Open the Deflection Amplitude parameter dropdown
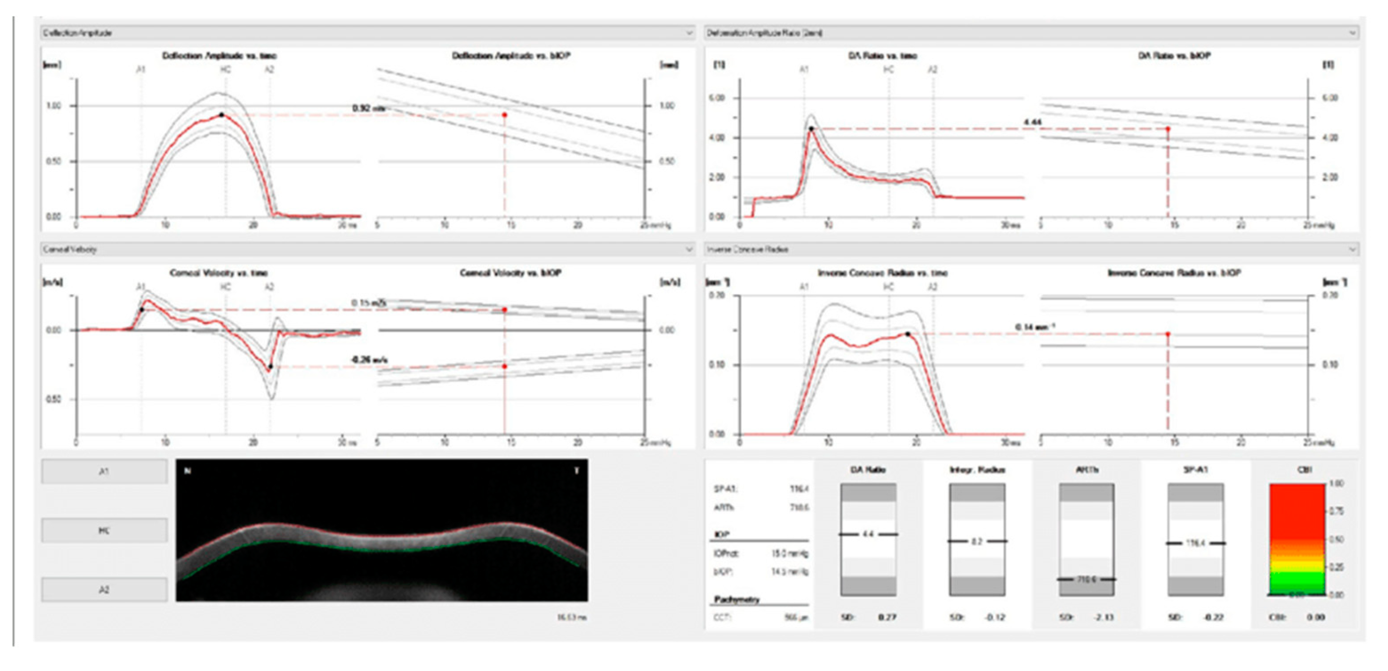 point(689,32)
